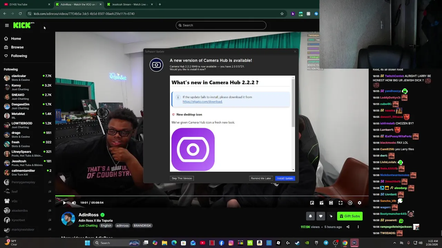Reload the page in Chrome
This screenshot has height=248, width=442.
click(20, 14)
